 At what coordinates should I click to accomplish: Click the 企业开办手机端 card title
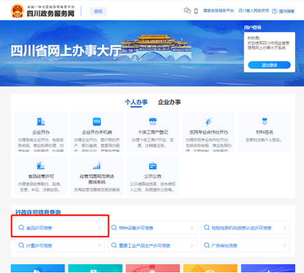97,132
